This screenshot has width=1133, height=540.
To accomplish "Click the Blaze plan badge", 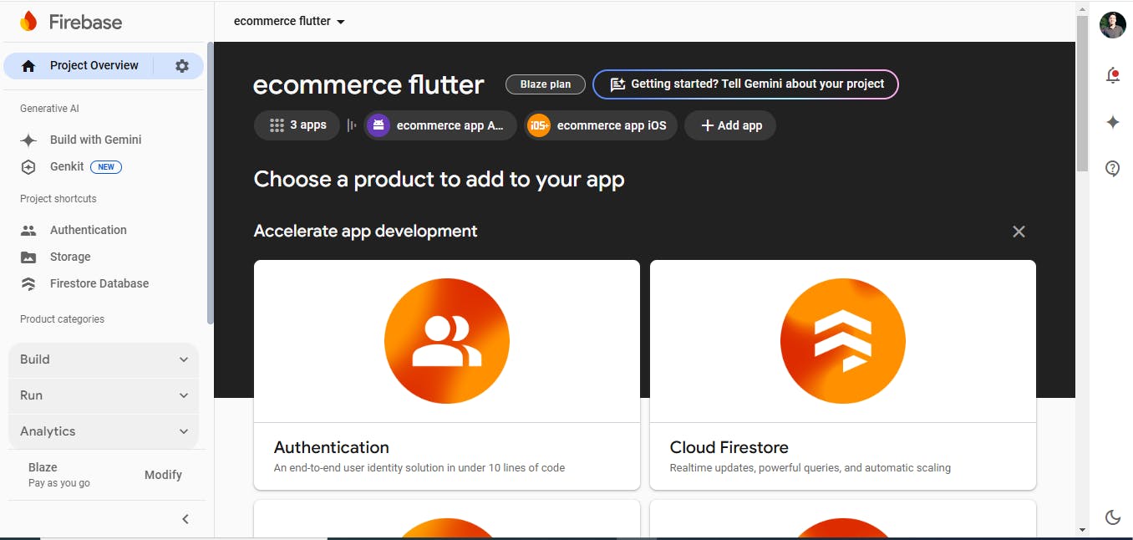I will coord(546,84).
